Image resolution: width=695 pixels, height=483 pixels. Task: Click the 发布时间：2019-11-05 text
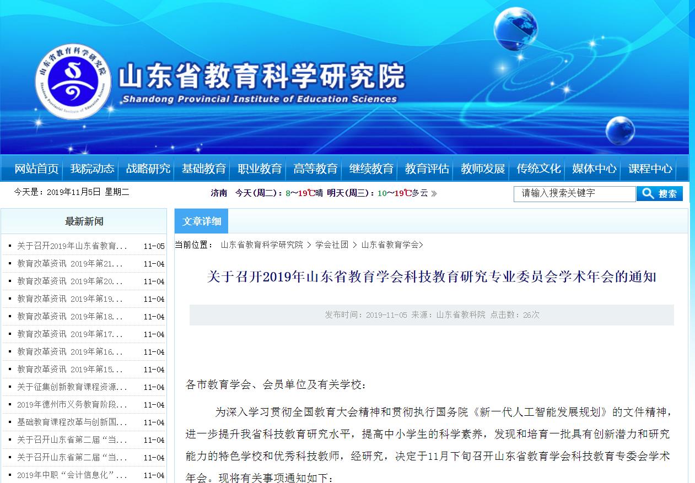(x=366, y=315)
